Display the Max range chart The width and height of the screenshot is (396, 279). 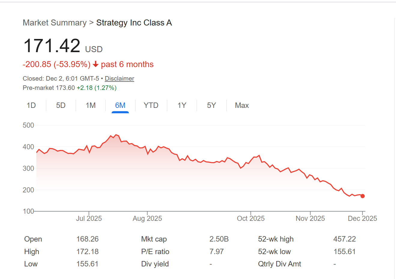(x=242, y=105)
